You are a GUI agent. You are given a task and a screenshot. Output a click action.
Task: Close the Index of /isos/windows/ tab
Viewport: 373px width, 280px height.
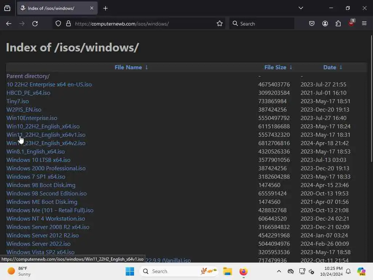[x=92, y=8]
